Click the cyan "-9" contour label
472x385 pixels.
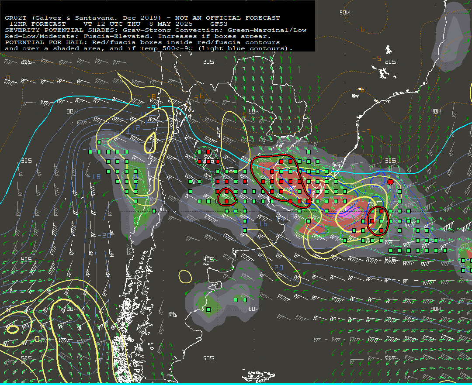point(151,107)
